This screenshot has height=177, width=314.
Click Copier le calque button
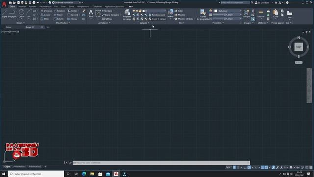point(157,19)
